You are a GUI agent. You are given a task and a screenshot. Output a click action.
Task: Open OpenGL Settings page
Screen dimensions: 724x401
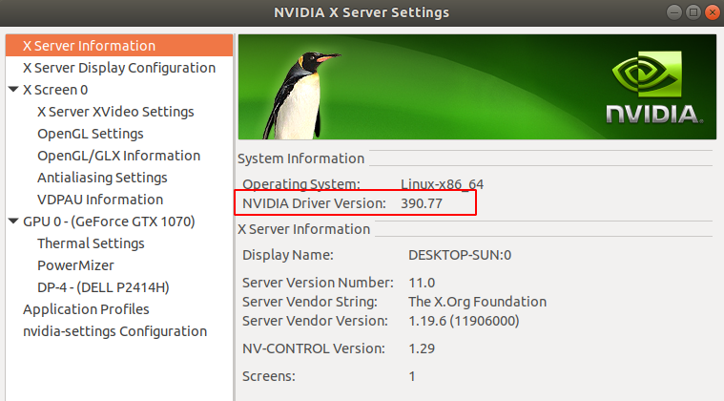pyautogui.click(x=91, y=134)
